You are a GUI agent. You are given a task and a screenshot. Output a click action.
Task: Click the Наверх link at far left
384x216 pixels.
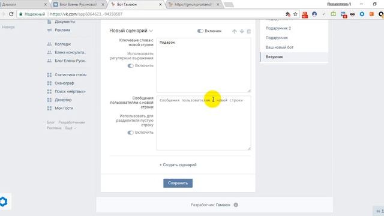(8, 27)
